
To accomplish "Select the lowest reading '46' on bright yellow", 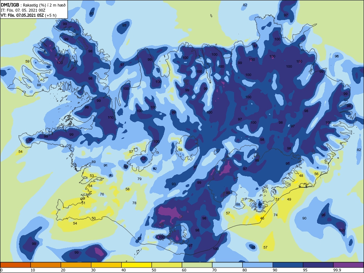I will click(262, 218).
